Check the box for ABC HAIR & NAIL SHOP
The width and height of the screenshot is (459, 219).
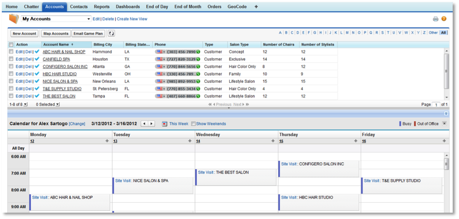point(11,52)
